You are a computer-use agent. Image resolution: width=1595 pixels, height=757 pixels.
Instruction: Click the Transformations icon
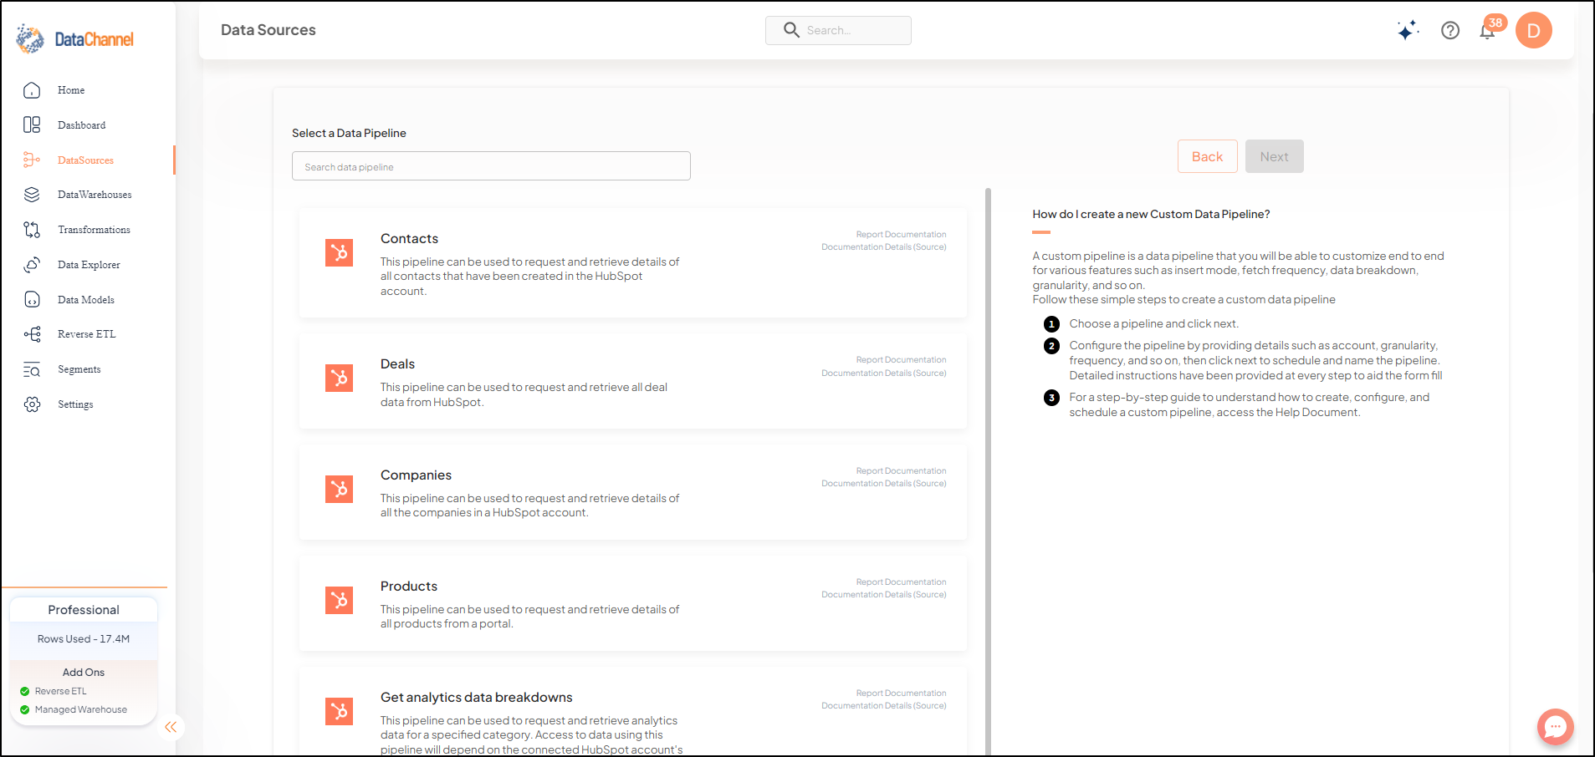[x=32, y=230]
